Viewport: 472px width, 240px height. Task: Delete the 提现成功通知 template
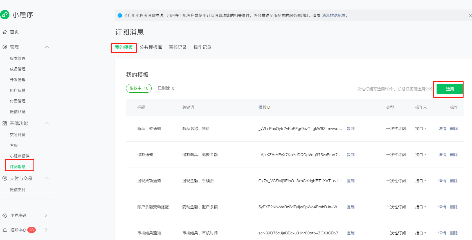(454, 181)
